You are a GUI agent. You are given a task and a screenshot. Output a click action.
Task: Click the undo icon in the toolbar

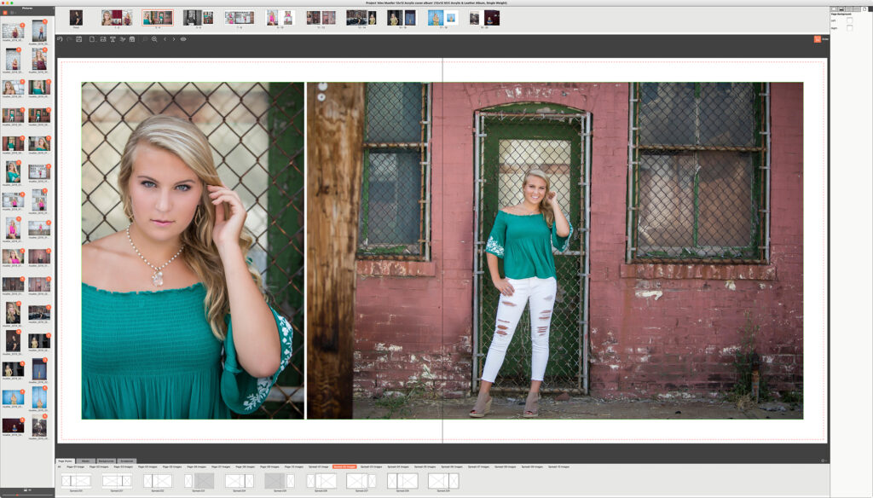coord(60,39)
